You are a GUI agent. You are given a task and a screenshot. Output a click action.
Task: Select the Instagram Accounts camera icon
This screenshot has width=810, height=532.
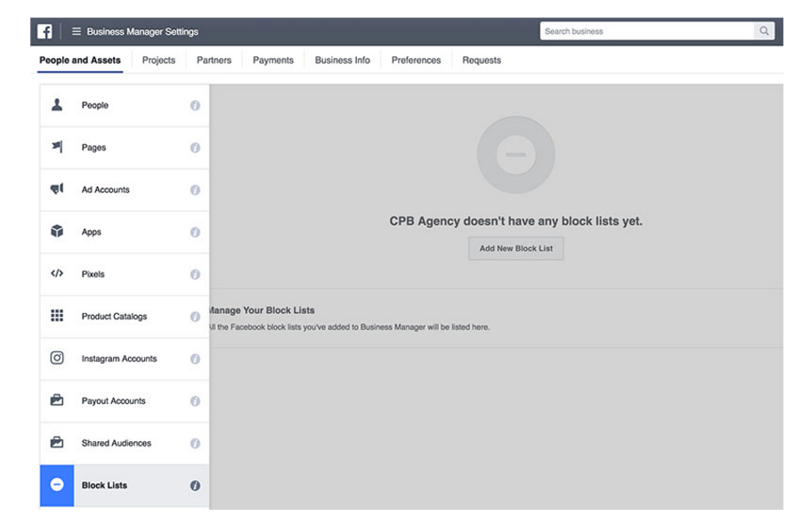[x=57, y=358]
